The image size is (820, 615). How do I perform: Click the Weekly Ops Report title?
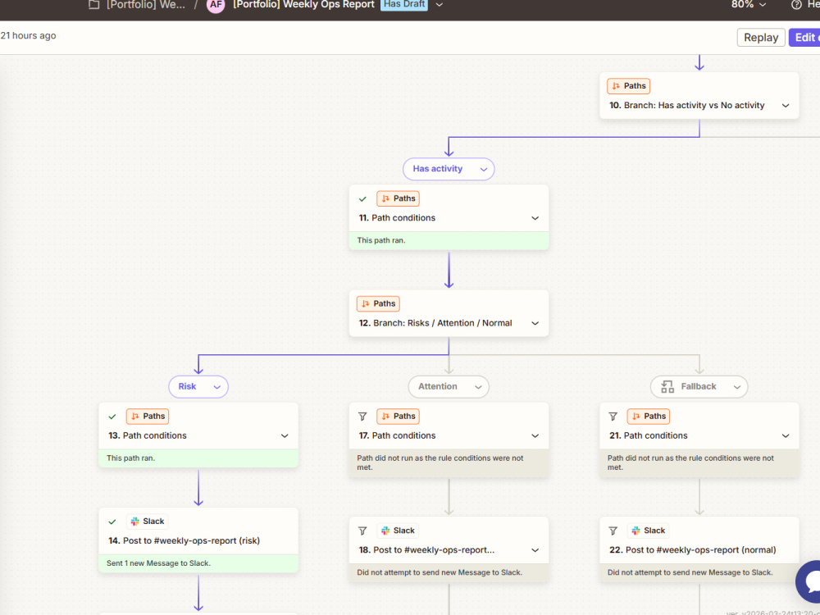tap(303, 5)
